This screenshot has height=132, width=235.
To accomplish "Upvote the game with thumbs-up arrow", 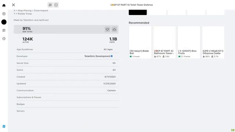I will [114, 29].
